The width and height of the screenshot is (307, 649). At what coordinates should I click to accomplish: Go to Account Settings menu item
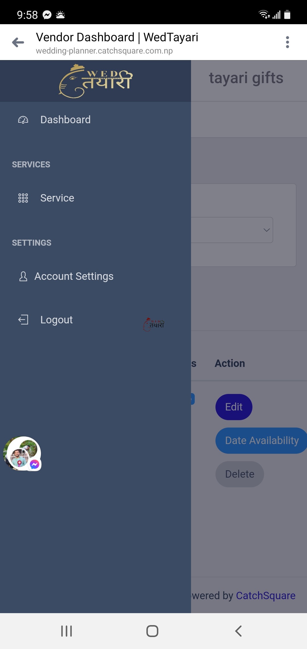(74, 276)
